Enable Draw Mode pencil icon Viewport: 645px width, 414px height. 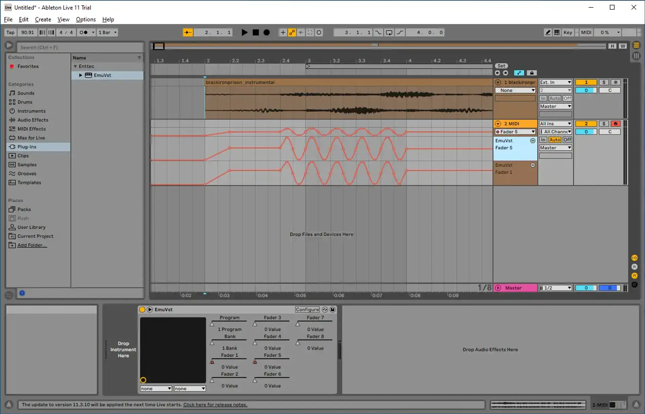pos(548,33)
